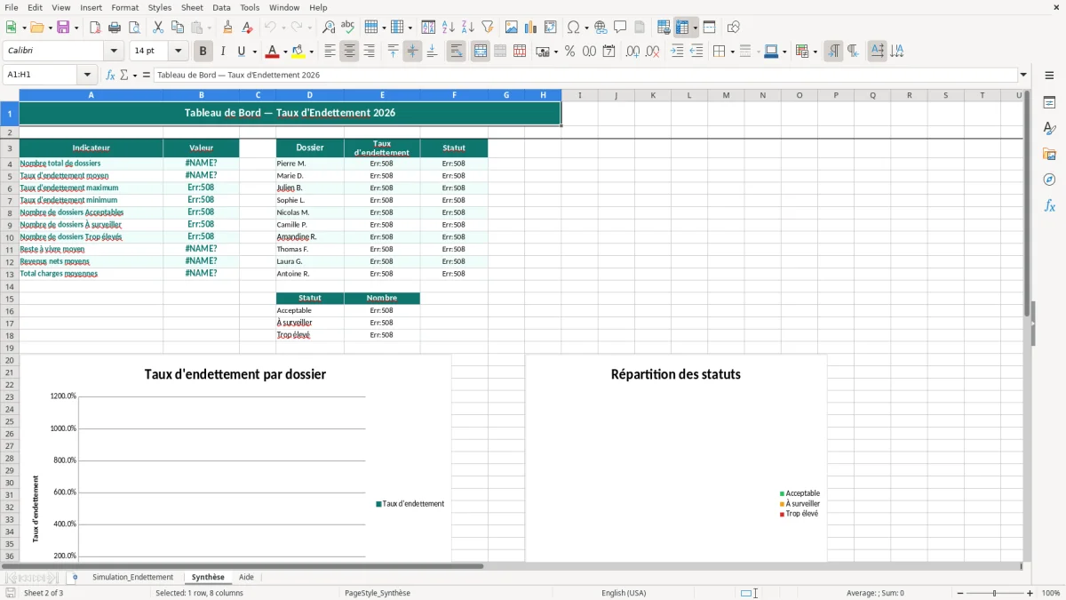Screen dimensions: 1066x600
Task: Click Insert Comment speech bubble icon
Action: click(x=620, y=28)
